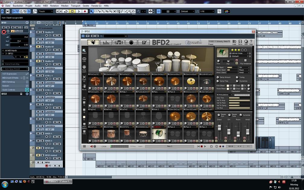Select the Cubase Mute X tool

(x=115, y=11)
